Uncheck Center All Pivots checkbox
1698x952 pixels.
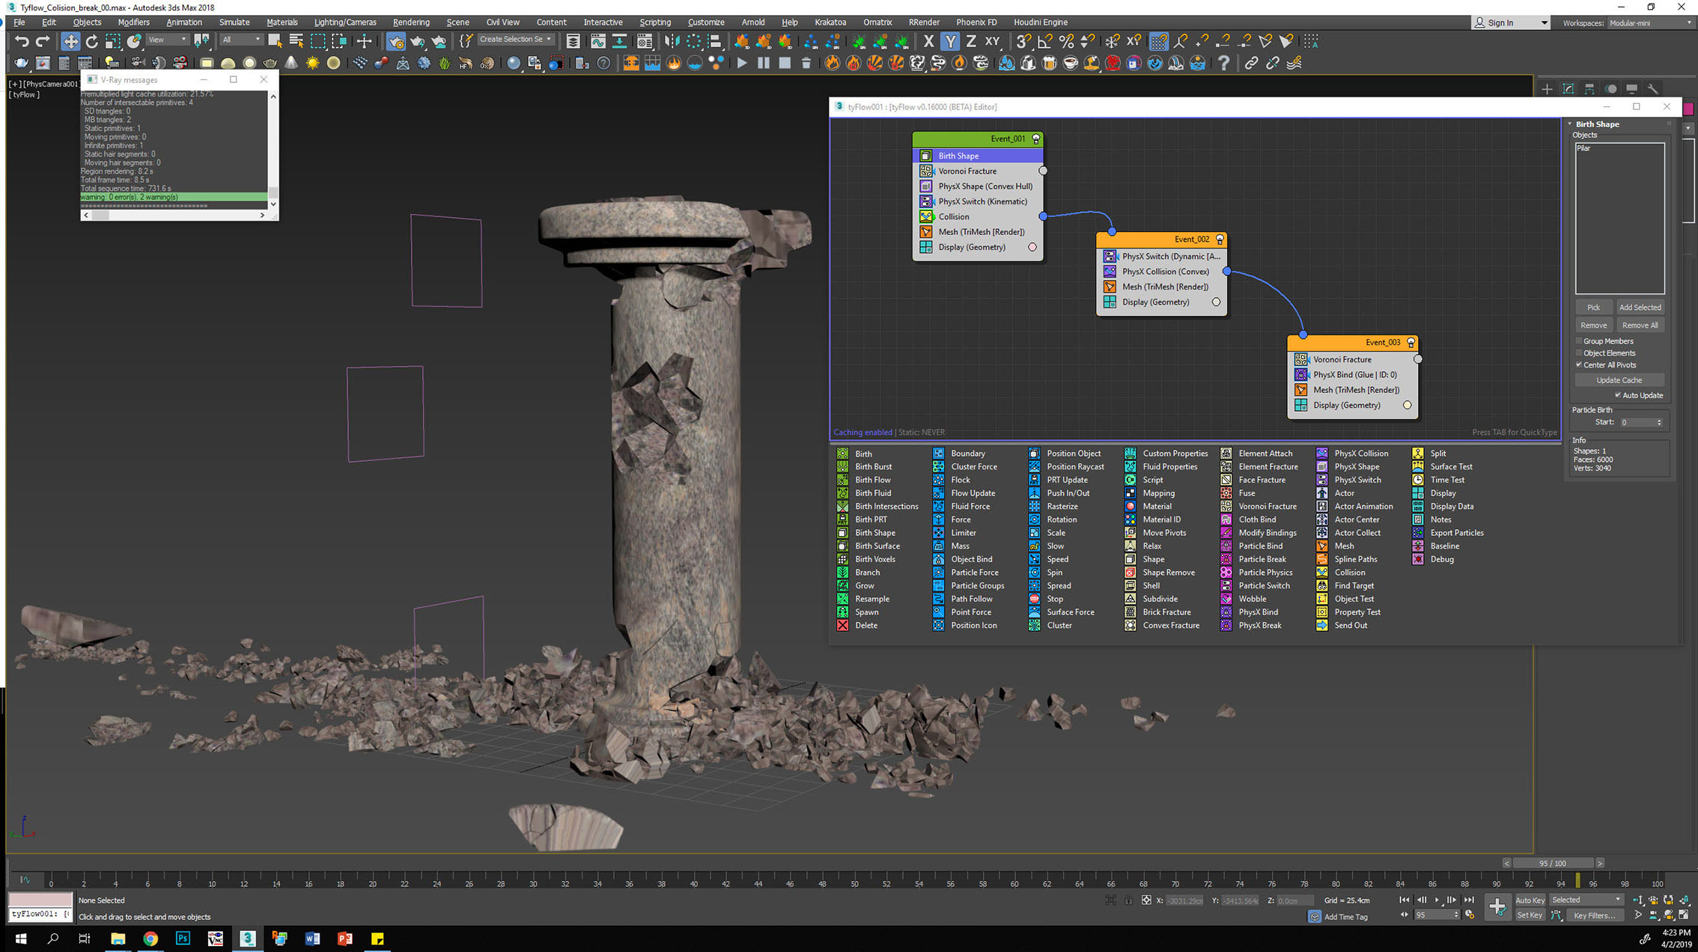1580,364
